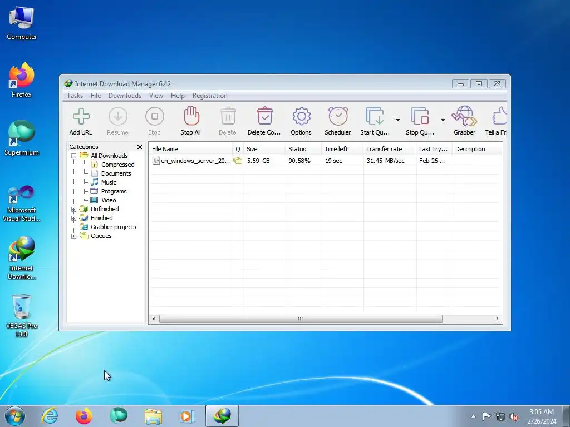This screenshot has width=570, height=427.
Task: Sort by the Transfer rate column header
Action: click(389, 149)
